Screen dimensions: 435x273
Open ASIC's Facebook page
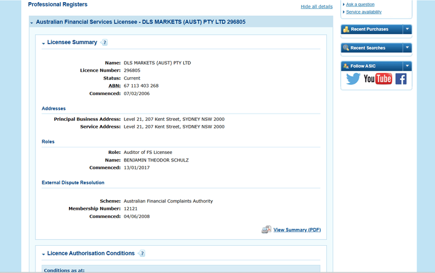coord(401,79)
